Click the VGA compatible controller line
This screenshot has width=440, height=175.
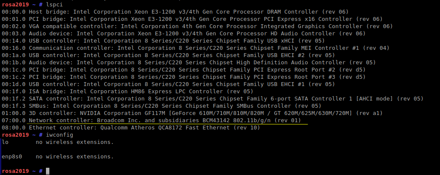point(197,26)
